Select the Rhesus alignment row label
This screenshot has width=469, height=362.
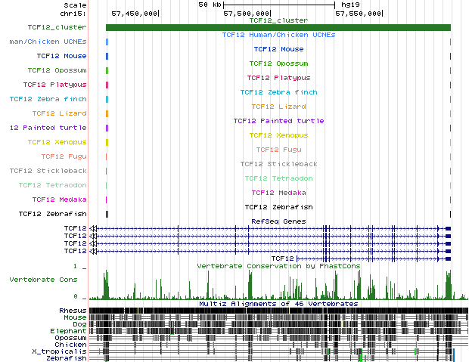pyautogui.click(x=72, y=311)
